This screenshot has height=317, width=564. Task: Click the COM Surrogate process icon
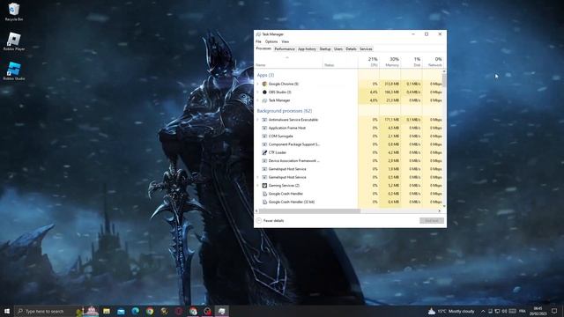[264, 136]
